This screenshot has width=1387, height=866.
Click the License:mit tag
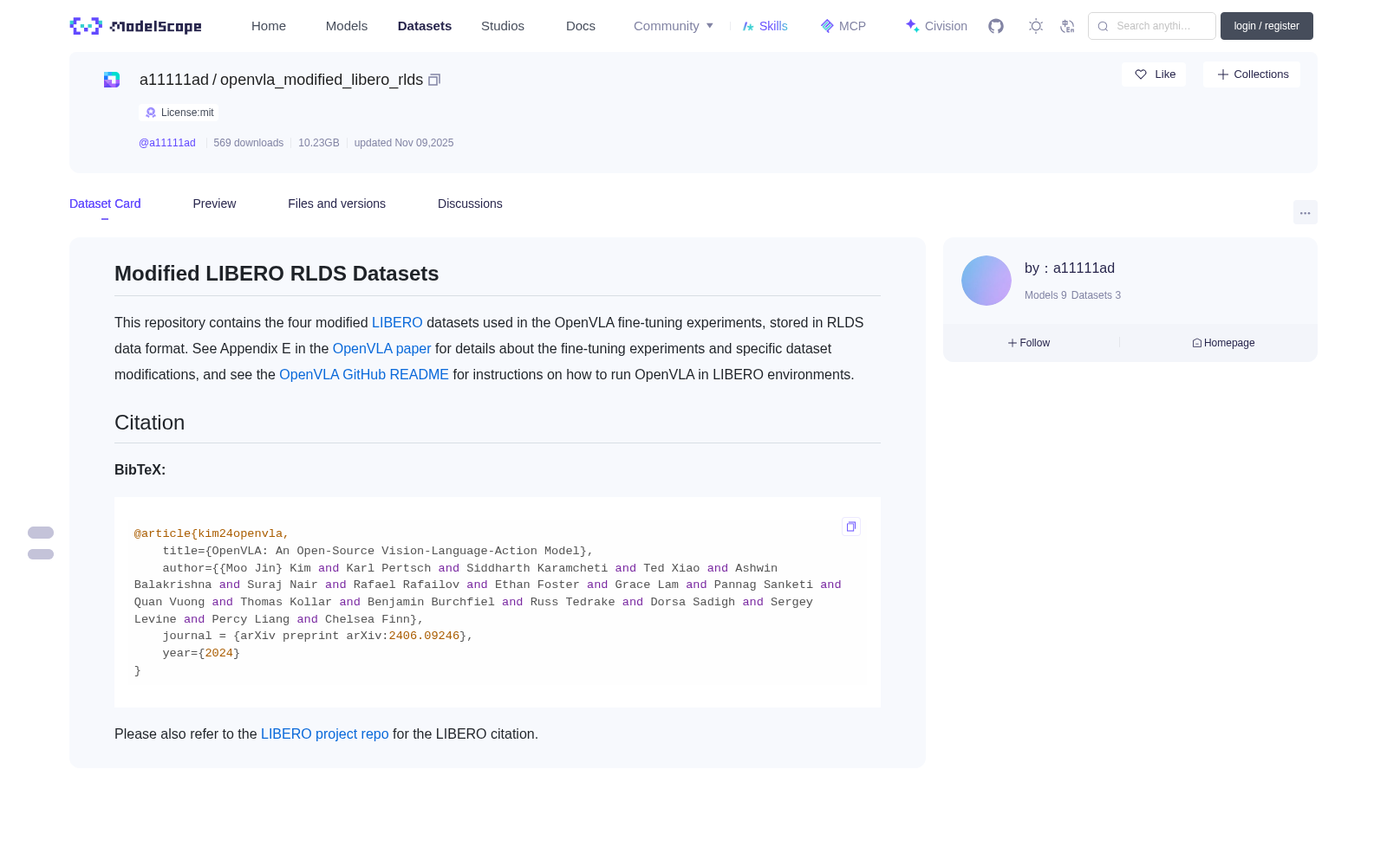[x=179, y=113]
